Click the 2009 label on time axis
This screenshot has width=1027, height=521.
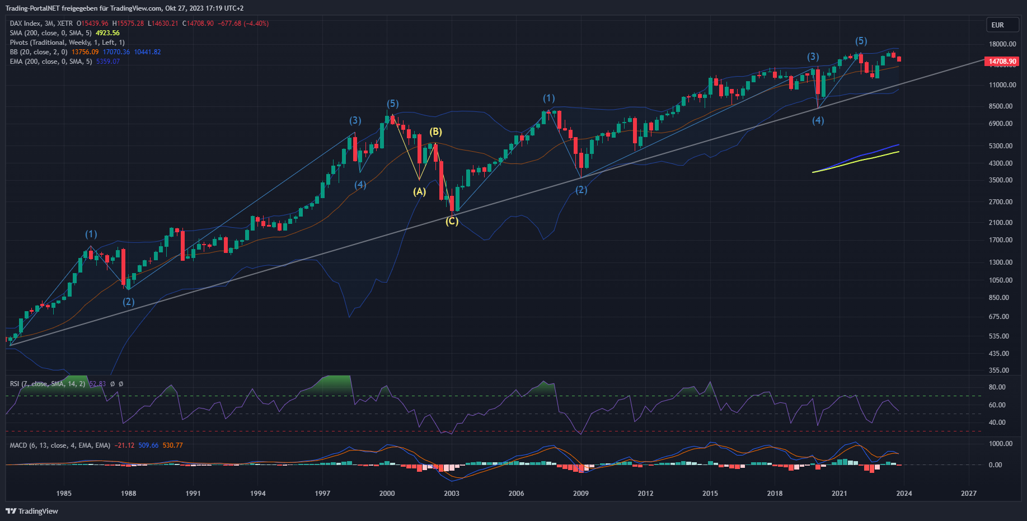581,493
